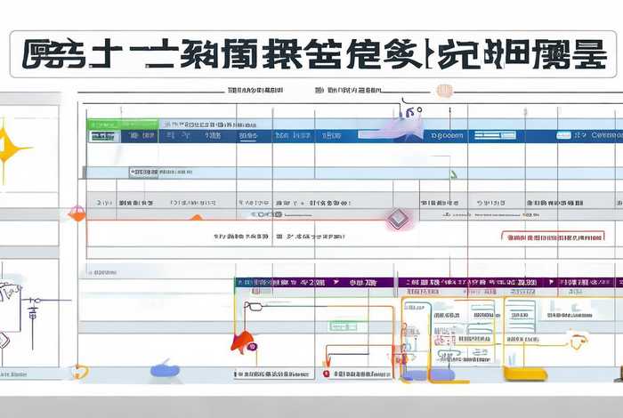Click the first play arrow in the purple bar
Screen dimensions: 623x418
(x=336, y=282)
